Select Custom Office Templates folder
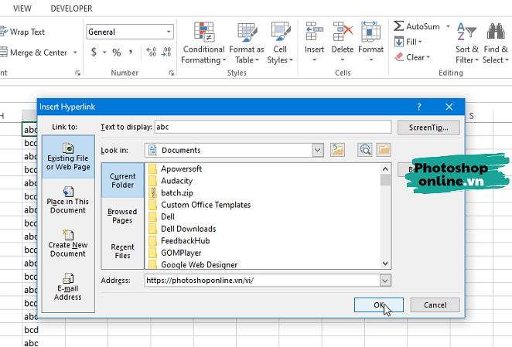The height and width of the screenshot is (347, 512). 200,205
